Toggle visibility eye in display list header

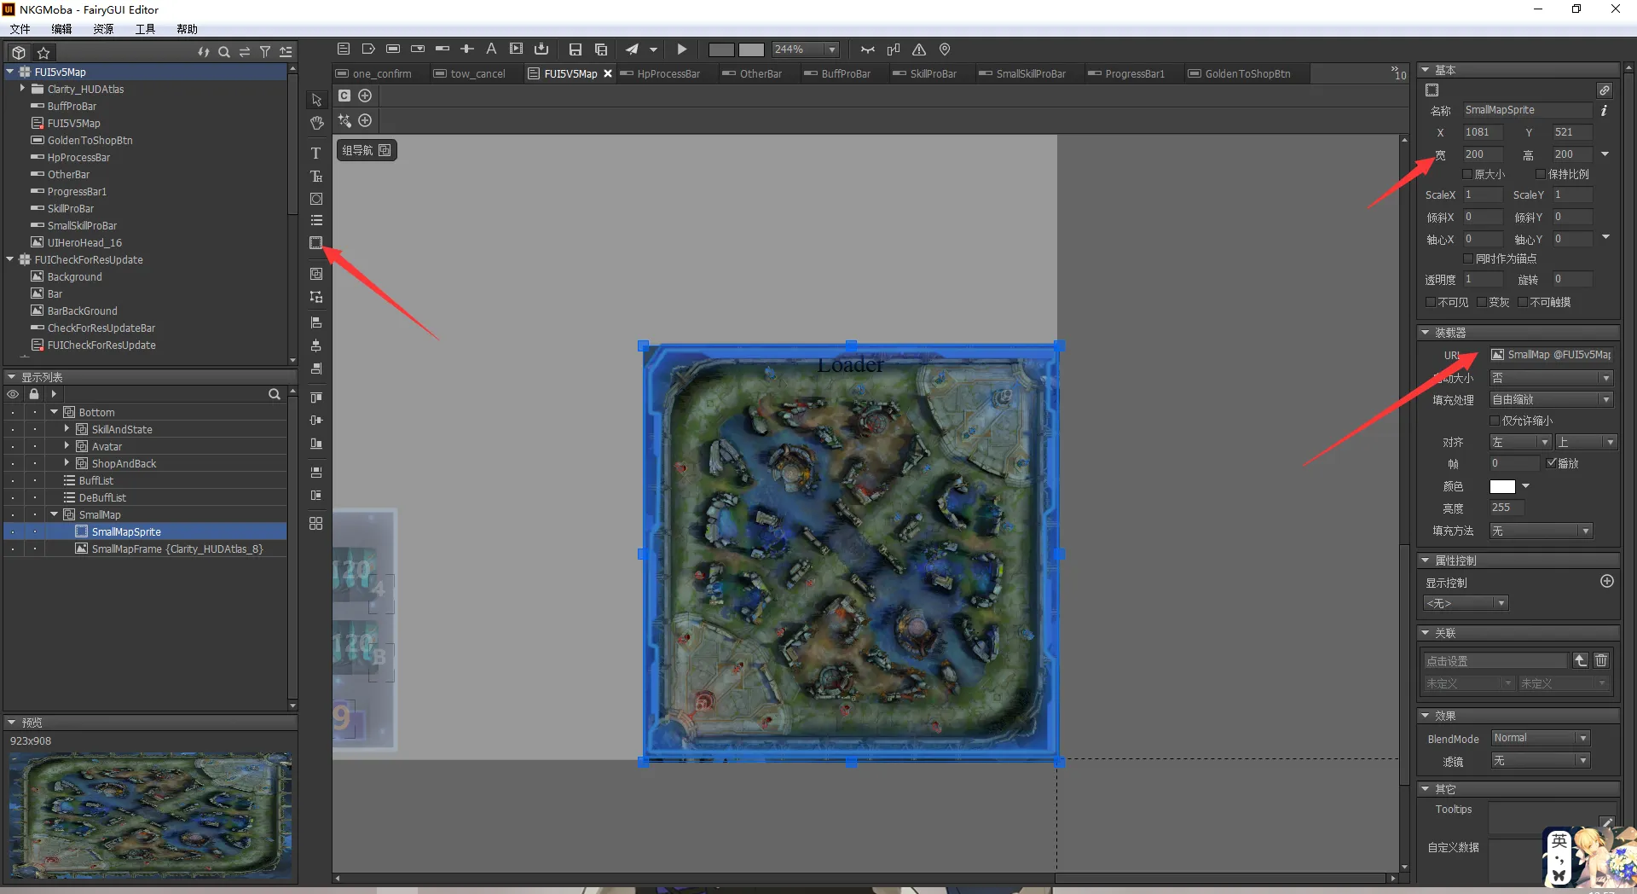point(13,394)
